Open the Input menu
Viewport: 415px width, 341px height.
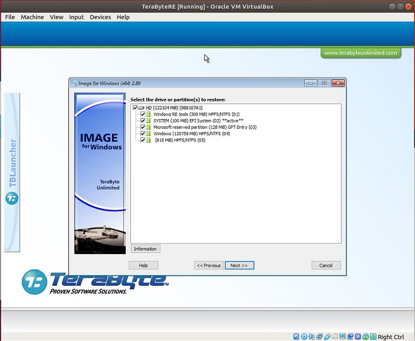(76, 17)
